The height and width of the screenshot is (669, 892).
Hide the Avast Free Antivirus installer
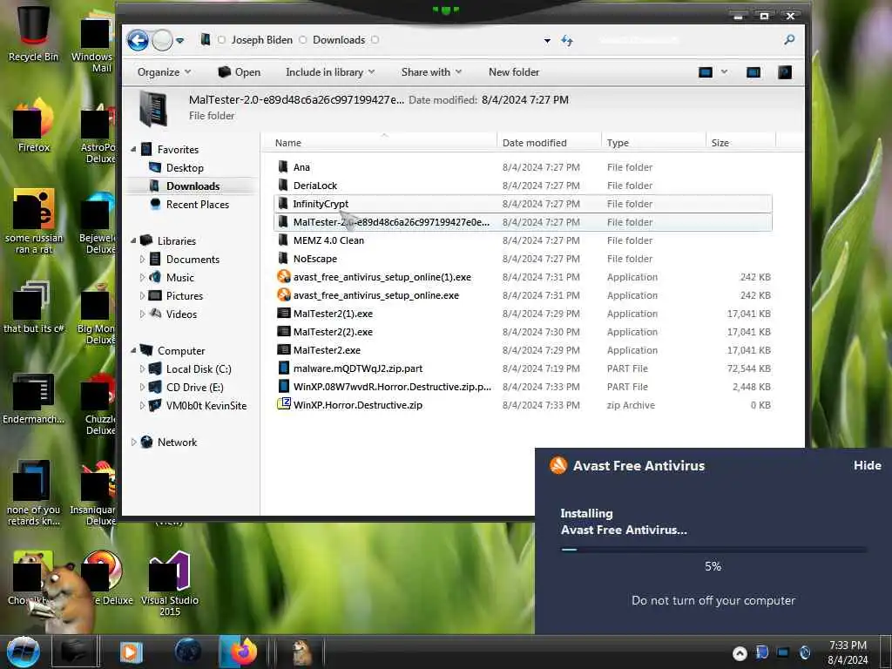click(x=867, y=465)
